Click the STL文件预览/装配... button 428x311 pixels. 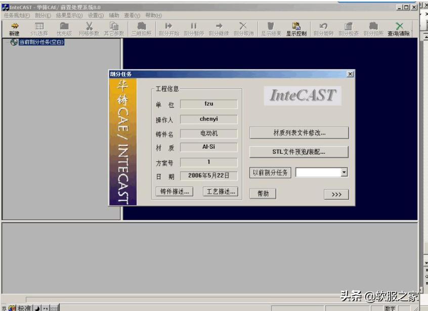tap(299, 152)
